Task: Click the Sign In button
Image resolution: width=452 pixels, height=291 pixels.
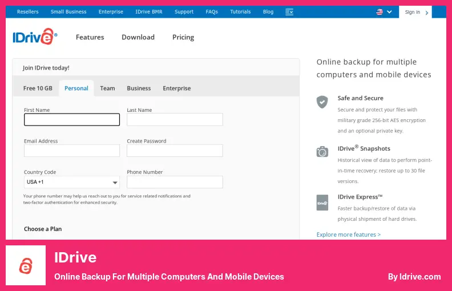Action: [x=415, y=12]
